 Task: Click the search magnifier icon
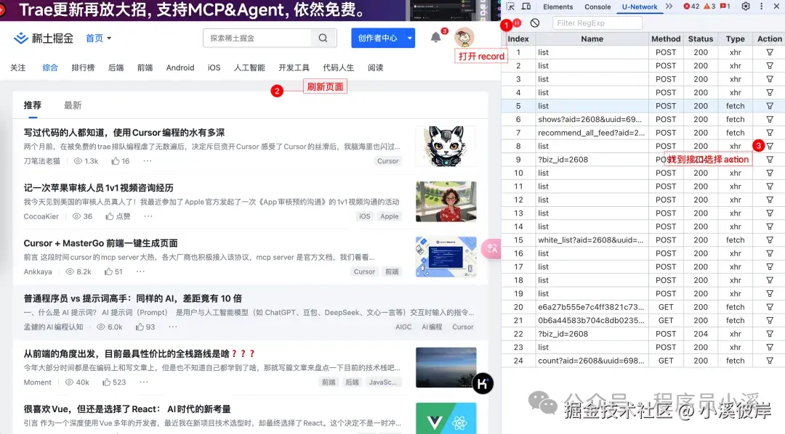pos(323,38)
